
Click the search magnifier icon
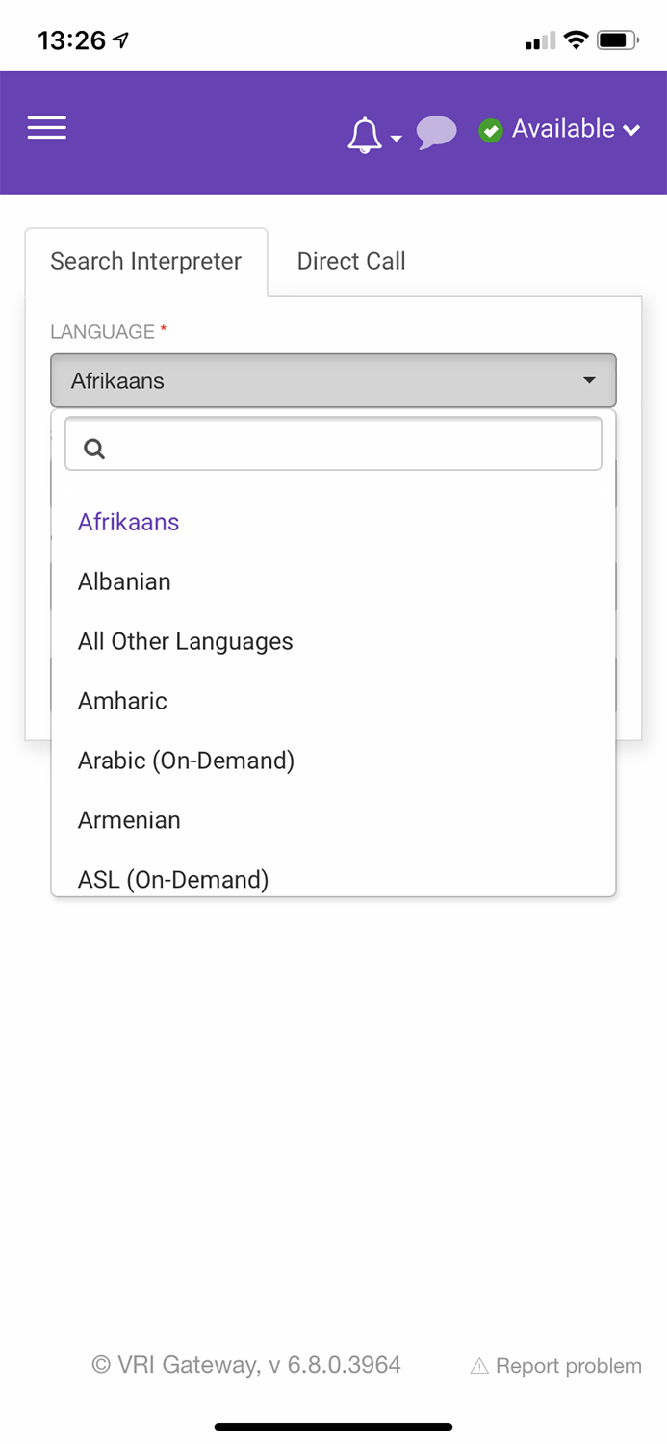[94, 448]
